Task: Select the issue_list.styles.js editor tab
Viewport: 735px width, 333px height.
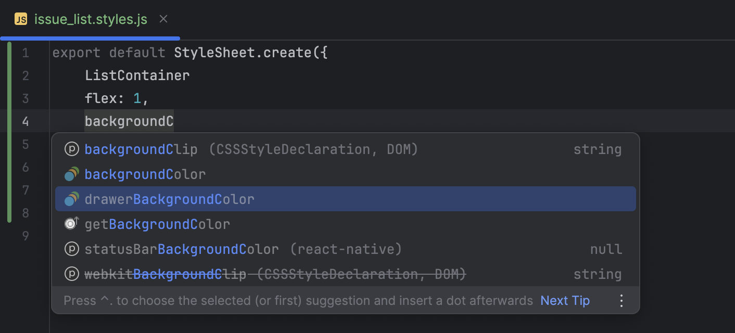Action: (91, 19)
